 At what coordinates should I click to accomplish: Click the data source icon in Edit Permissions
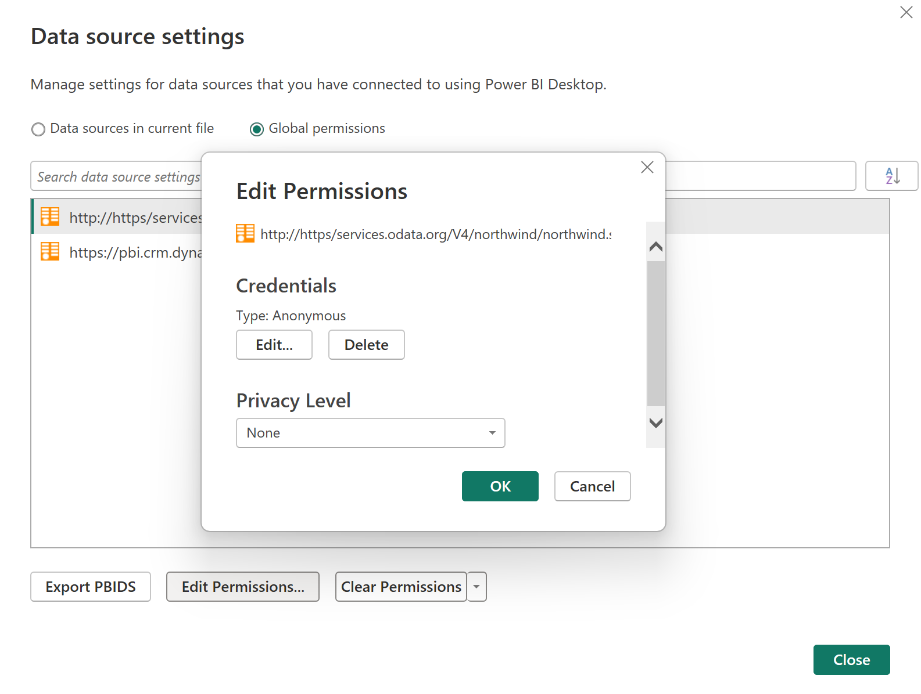point(245,233)
